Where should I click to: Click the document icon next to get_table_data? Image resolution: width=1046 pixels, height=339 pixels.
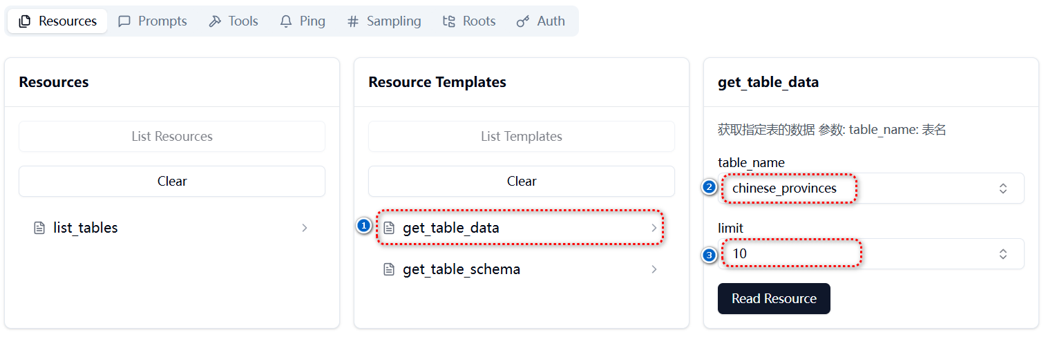pos(389,228)
